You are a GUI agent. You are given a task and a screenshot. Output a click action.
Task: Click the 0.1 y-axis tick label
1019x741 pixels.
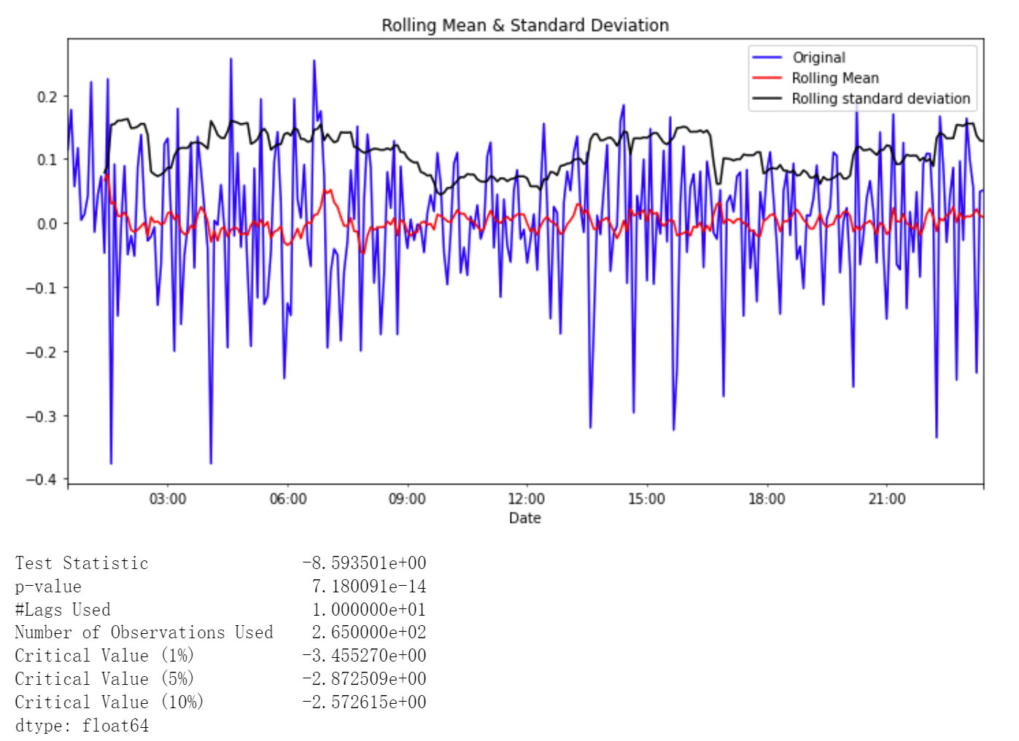(47, 160)
